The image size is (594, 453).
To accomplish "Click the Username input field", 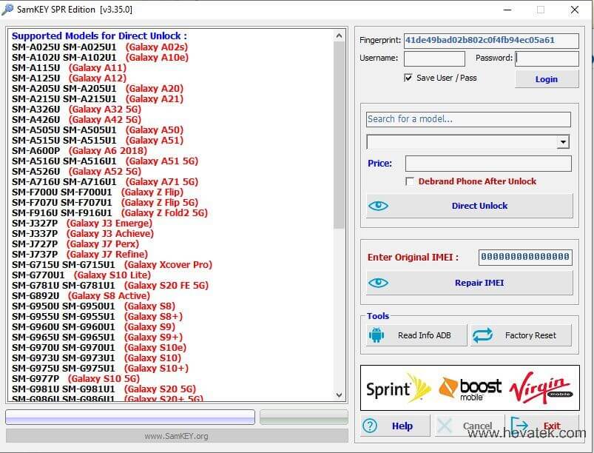I will (x=434, y=58).
